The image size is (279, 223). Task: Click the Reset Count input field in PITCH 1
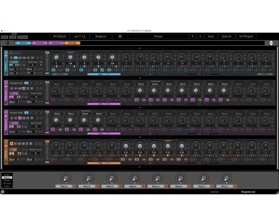pyautogui.click(x=32, y=65)
